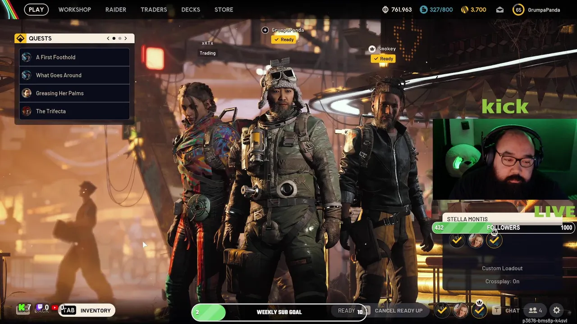This screenshot has width=577, height=324.
Task: Click the A First Foothold quest giver icon
Action: tap(27, 57)
